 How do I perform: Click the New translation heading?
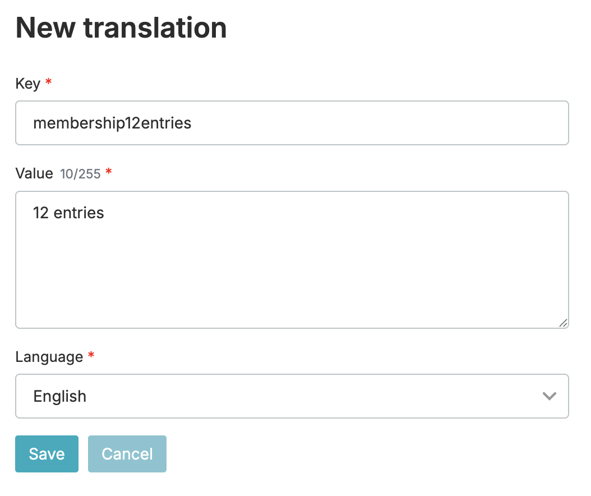click(x=121, y=27)
